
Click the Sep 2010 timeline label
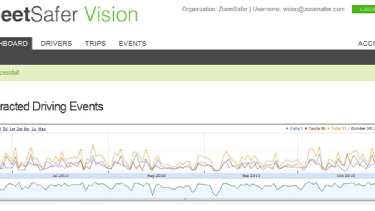(251, 176)
